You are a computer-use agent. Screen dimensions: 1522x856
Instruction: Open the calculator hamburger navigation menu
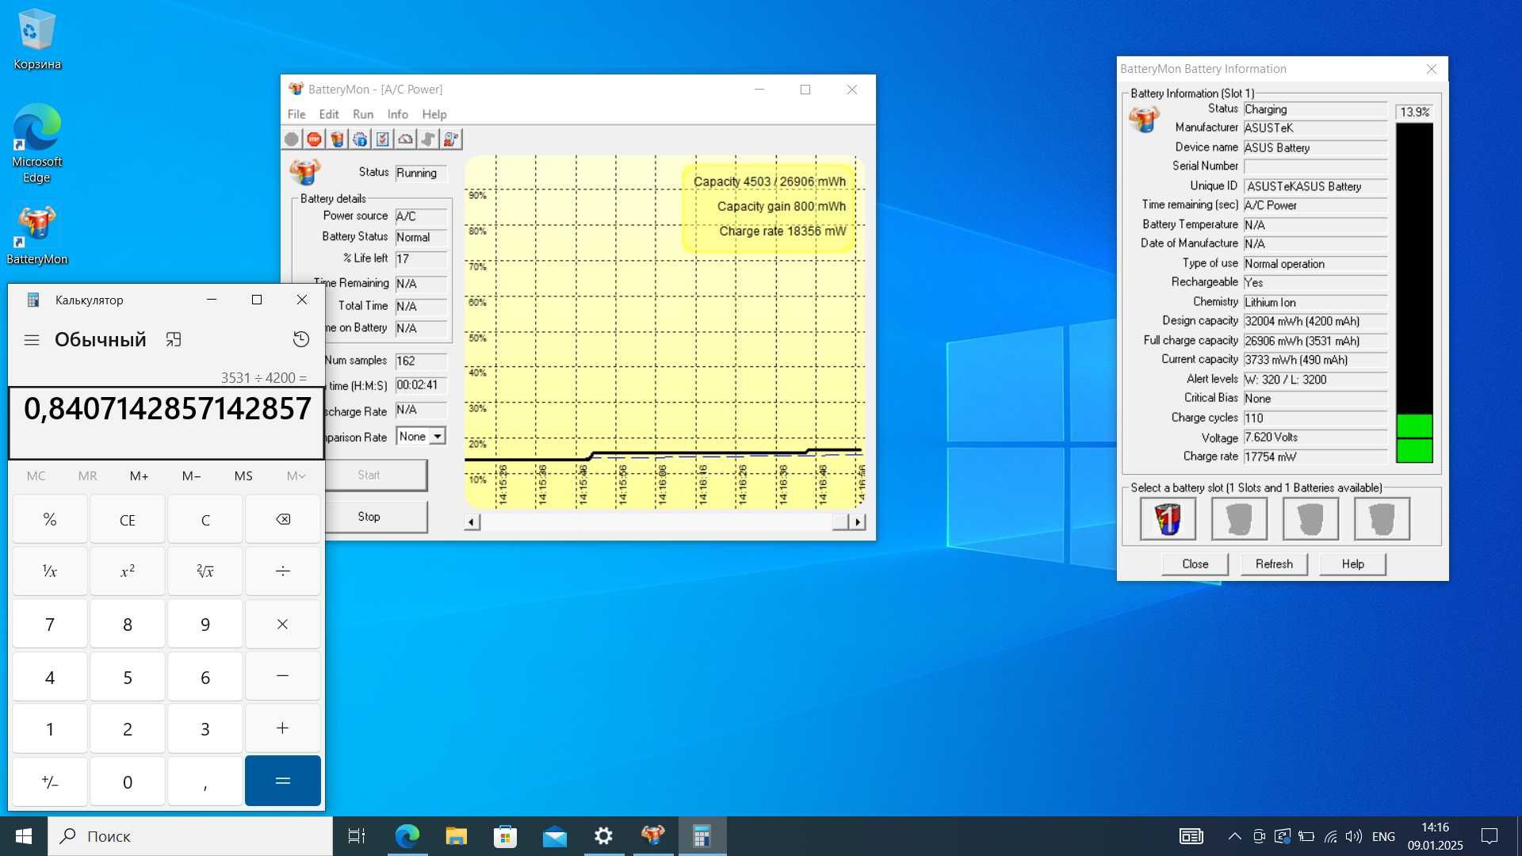[32, 340]
